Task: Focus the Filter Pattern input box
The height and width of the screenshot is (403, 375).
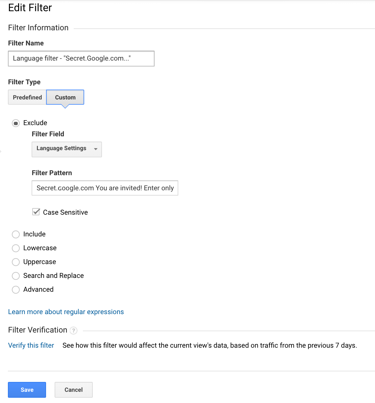Action: click(x=105, y=188)
